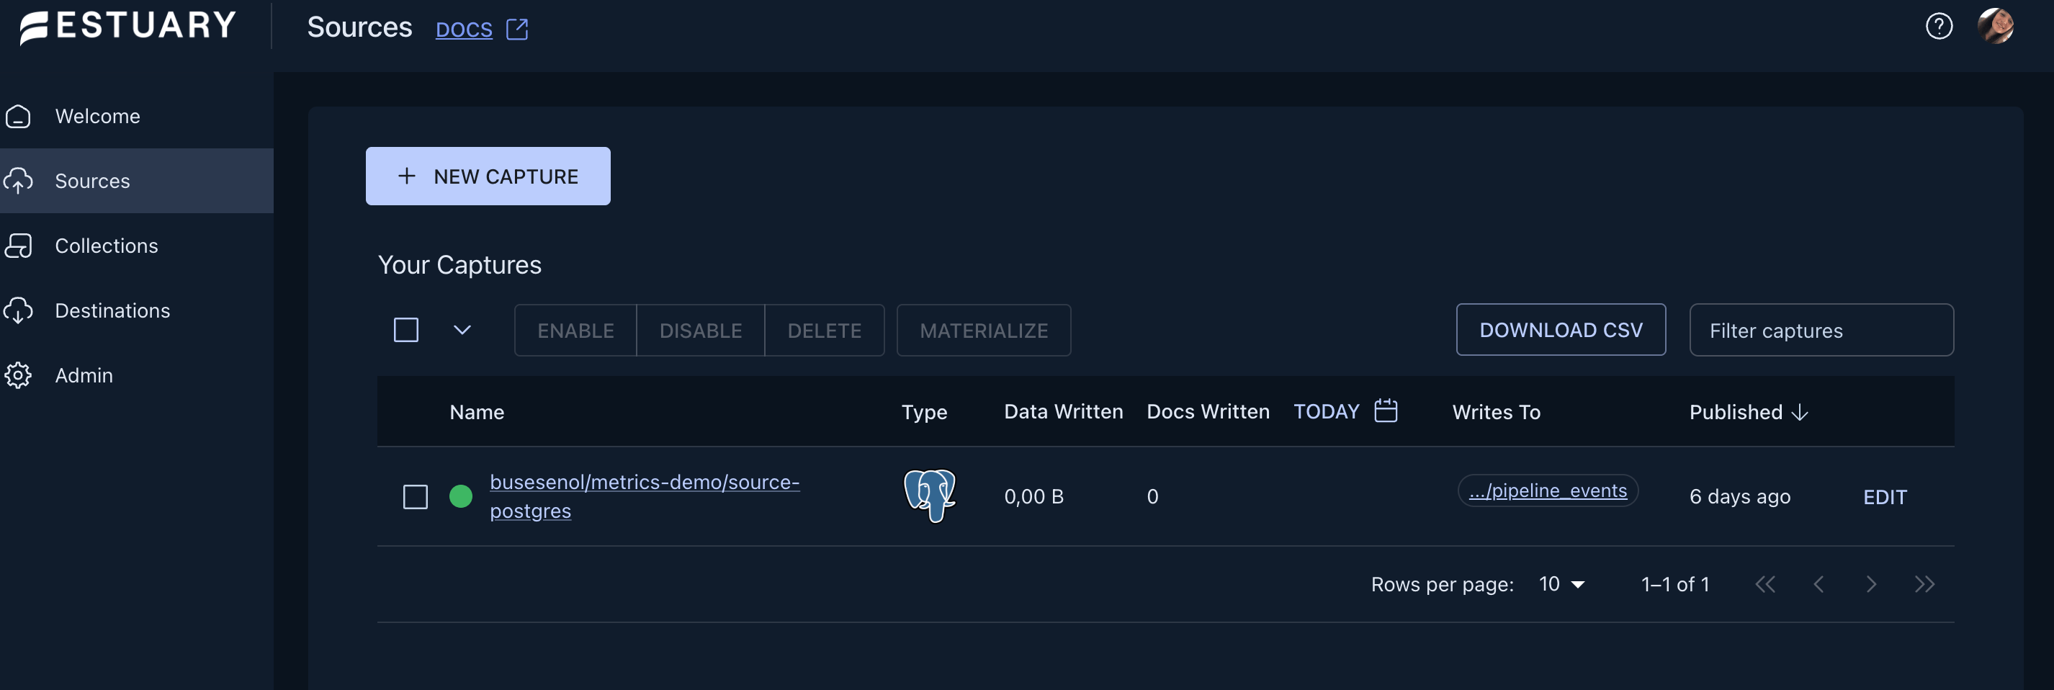Click the New Capture button
The width and height of the screenshot is (2054, 690).
[487, 176]
